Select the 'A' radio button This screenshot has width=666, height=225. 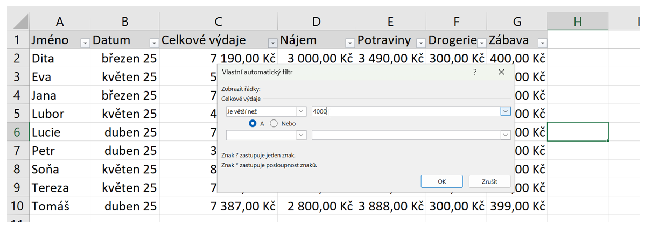click(253, 124)
